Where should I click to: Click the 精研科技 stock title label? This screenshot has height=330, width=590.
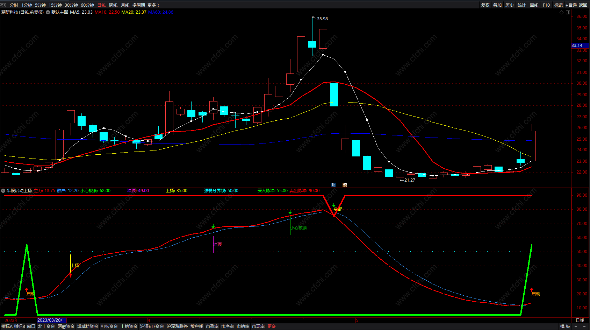22,12
